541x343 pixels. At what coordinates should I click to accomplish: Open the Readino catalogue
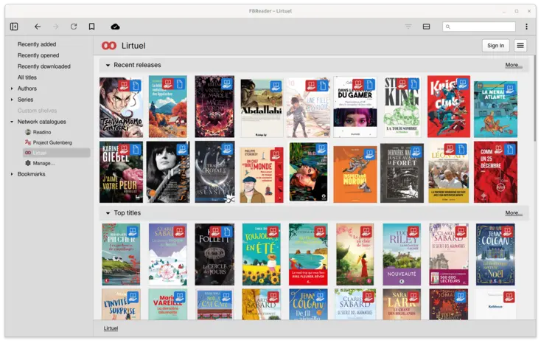pyautogui.click(x=41, y=132)
